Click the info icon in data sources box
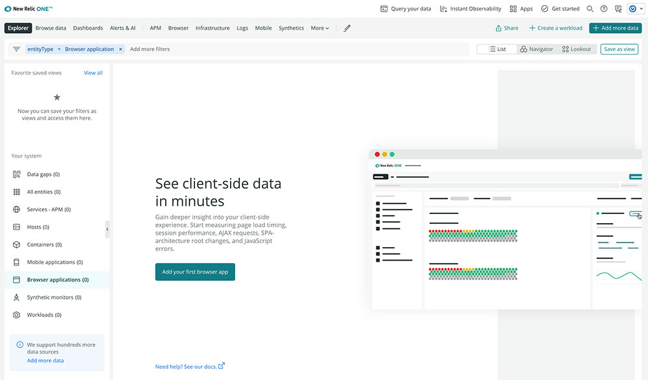This screenshot has height=380, width=648. point(20,344)
